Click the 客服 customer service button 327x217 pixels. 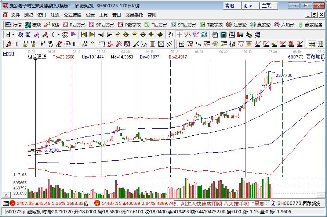(x=230, y=6)
